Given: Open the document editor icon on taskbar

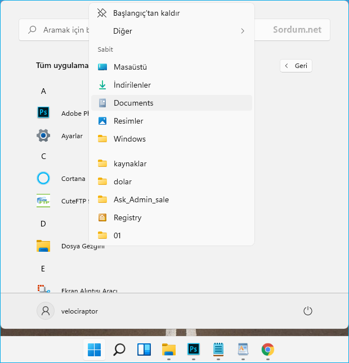Looking at the screenshot, I should point(243,349).
